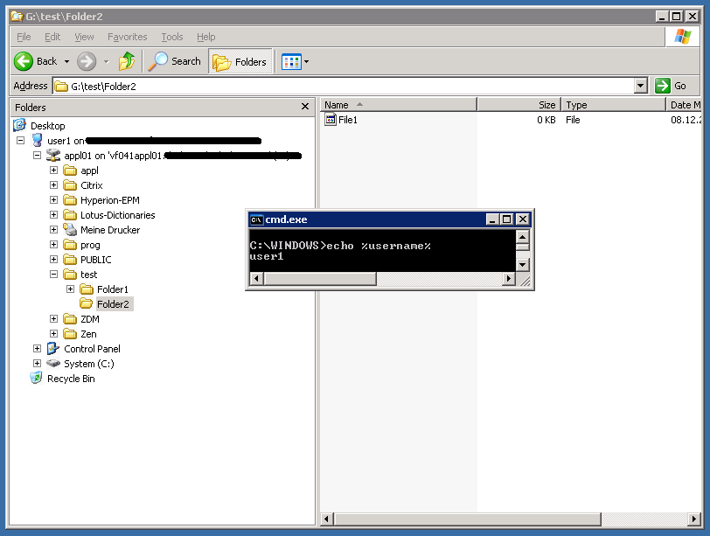Click cmd.exe title bar icon

pos(256,219)
